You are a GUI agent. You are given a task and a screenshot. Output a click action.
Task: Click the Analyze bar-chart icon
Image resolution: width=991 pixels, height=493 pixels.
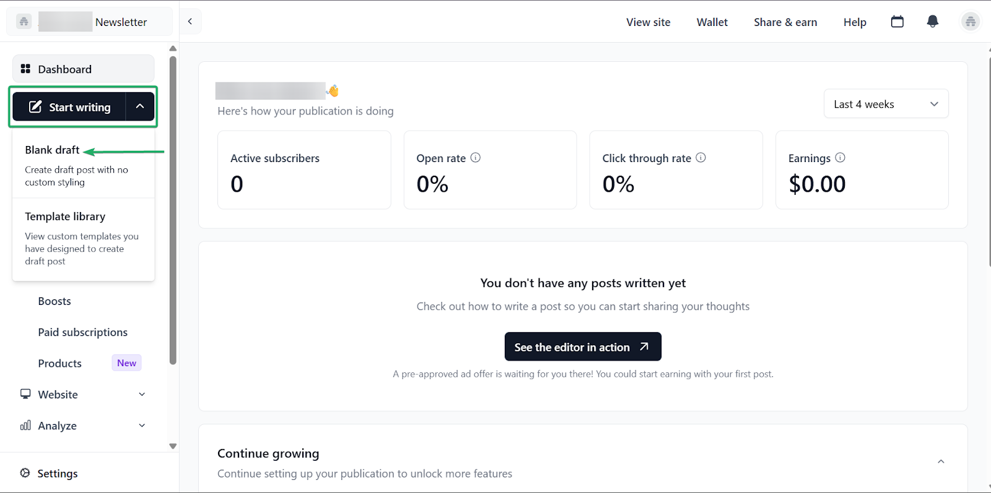click(x=25, y=426)
